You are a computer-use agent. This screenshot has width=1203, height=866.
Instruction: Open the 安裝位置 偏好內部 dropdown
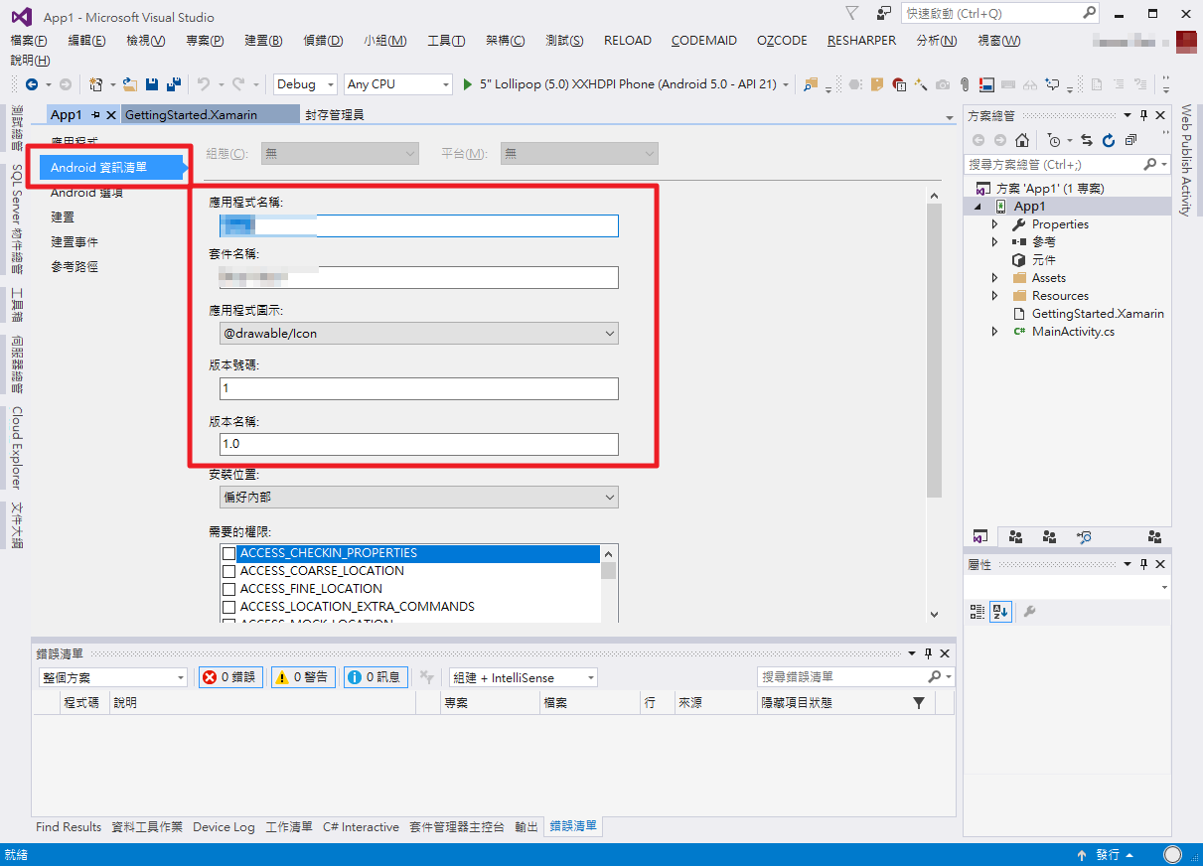pyautogui.click(x=419, y=497)
